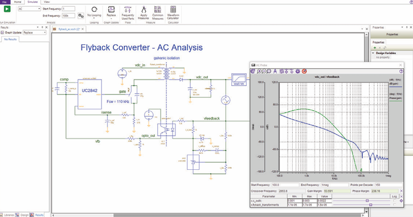The image size is (413, 217).
Task: Open the document tab list dropdown
Action: [x=362, y=29]
